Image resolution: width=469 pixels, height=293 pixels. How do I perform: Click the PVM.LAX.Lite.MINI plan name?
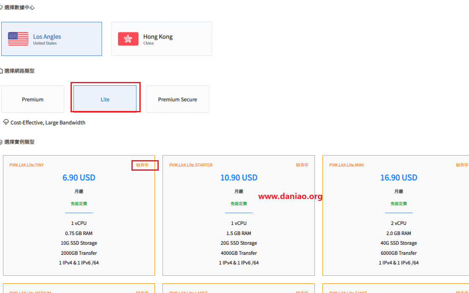pos(346,165)
